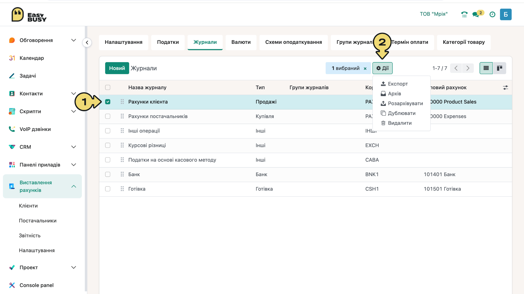Grab drag handle of Рахунки клієнта row

(x=122, y=102)
